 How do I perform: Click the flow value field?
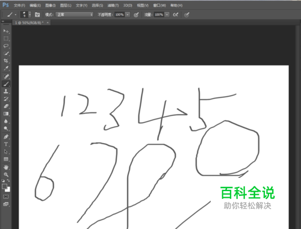point(159,14)
